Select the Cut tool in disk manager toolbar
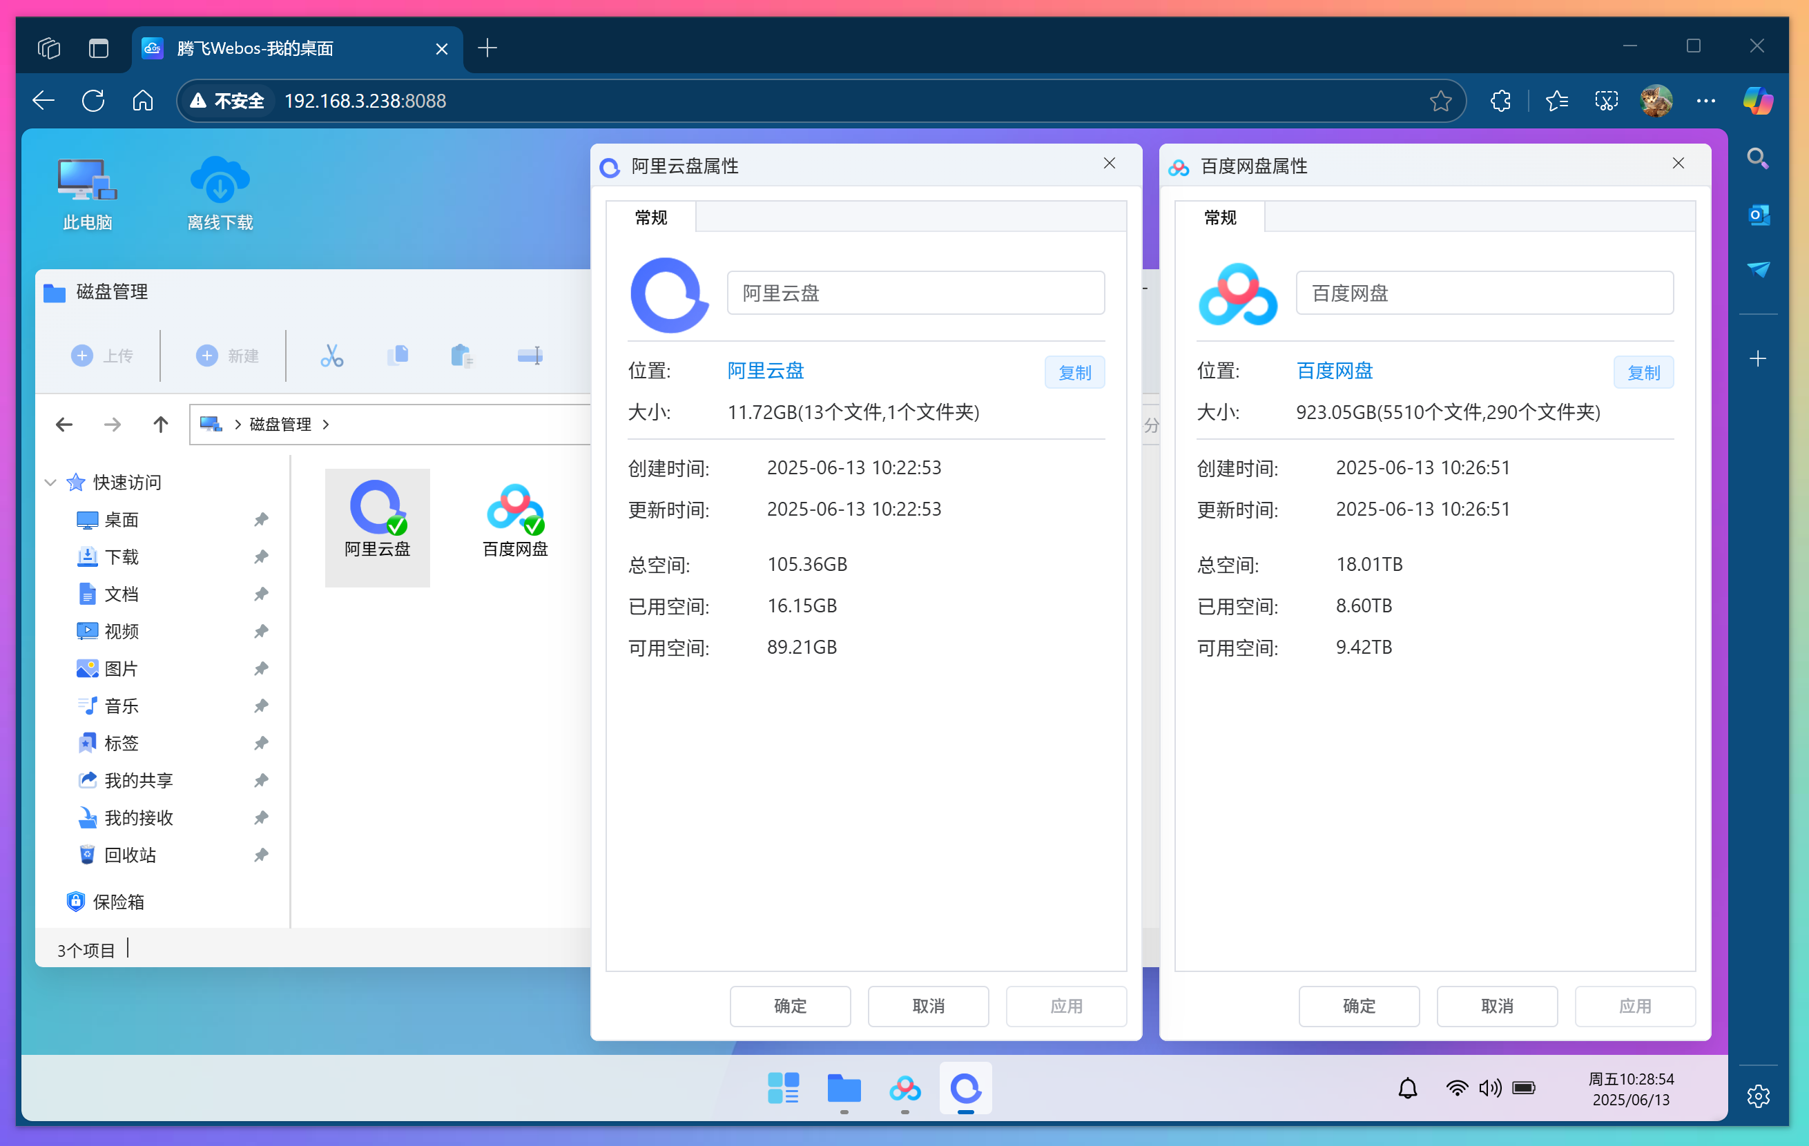Viewport: 1809px width, 1146px height. [x=331, y=354]
